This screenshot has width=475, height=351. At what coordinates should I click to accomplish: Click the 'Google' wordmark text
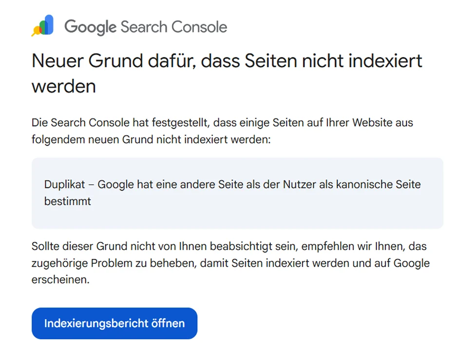[x=90, y=27]
